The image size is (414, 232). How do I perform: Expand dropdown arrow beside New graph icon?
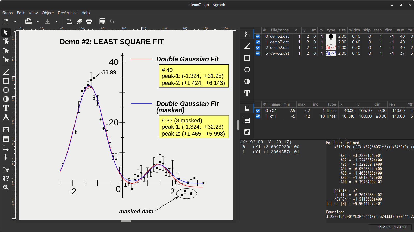[x=15, y=21]
